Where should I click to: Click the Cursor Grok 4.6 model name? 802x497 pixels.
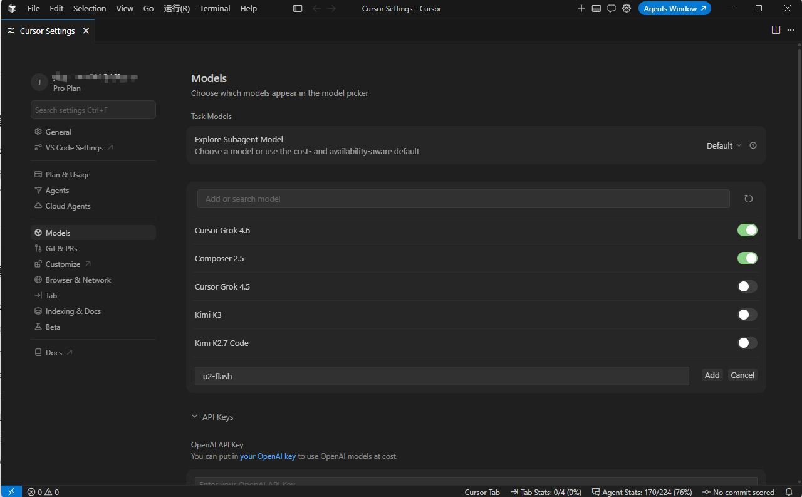[222, 230]
